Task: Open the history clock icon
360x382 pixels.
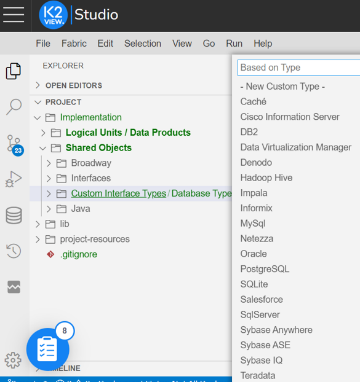Action: (x=14, y=251)
